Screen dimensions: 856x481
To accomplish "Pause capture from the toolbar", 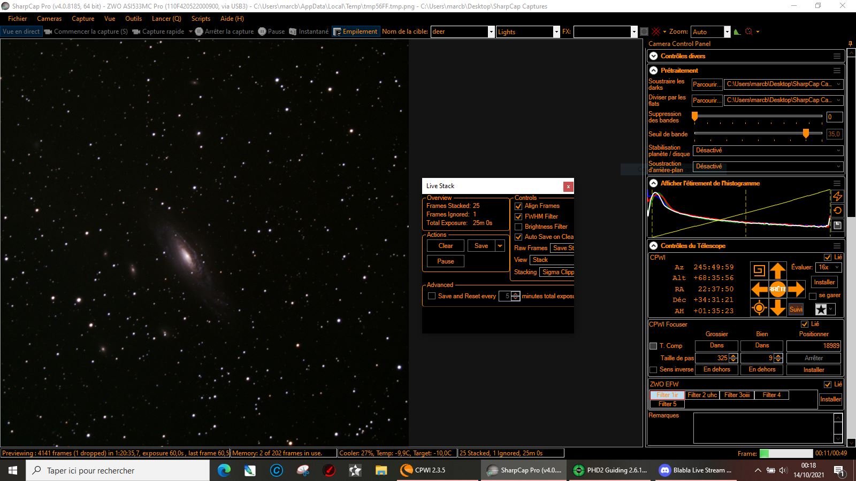I will [271, 32].
